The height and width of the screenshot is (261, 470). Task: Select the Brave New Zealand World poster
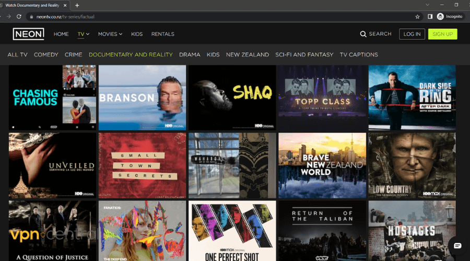pyautogui.click(x=322, y=165)
